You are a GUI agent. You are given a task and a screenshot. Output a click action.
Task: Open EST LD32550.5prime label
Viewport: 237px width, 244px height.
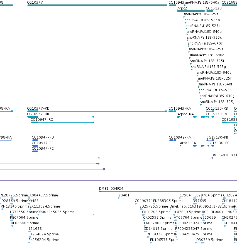tap(24, 212)
